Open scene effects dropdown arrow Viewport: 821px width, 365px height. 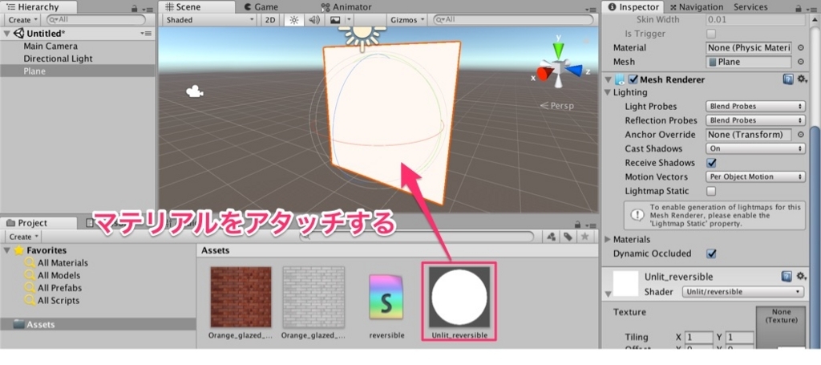pyautogui.click(x=350, y=20)
